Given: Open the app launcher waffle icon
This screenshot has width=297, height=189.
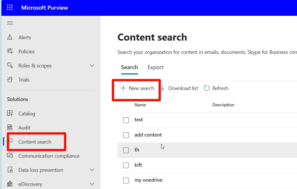Looking at the screenshot, I should pos(10,7).
